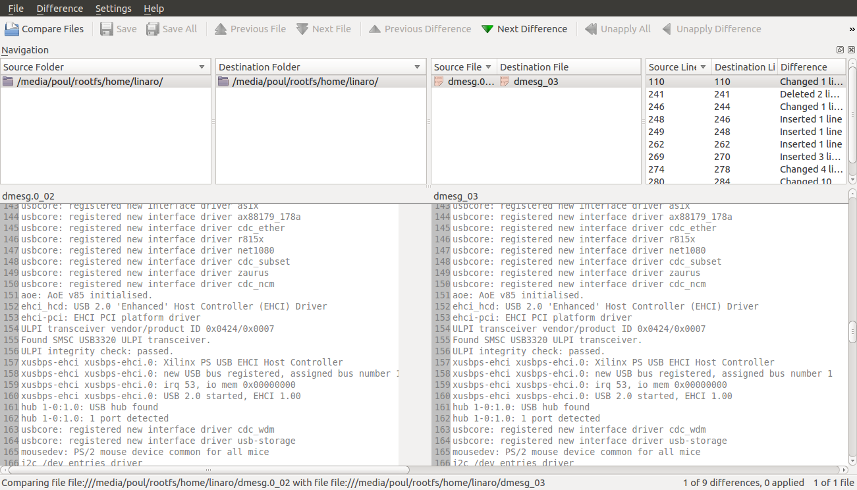
Task: Click the Source Folder column sort arrow
Action: tap(202, 67)
